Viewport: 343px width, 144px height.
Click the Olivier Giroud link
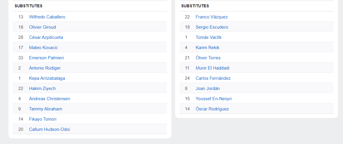42,27
